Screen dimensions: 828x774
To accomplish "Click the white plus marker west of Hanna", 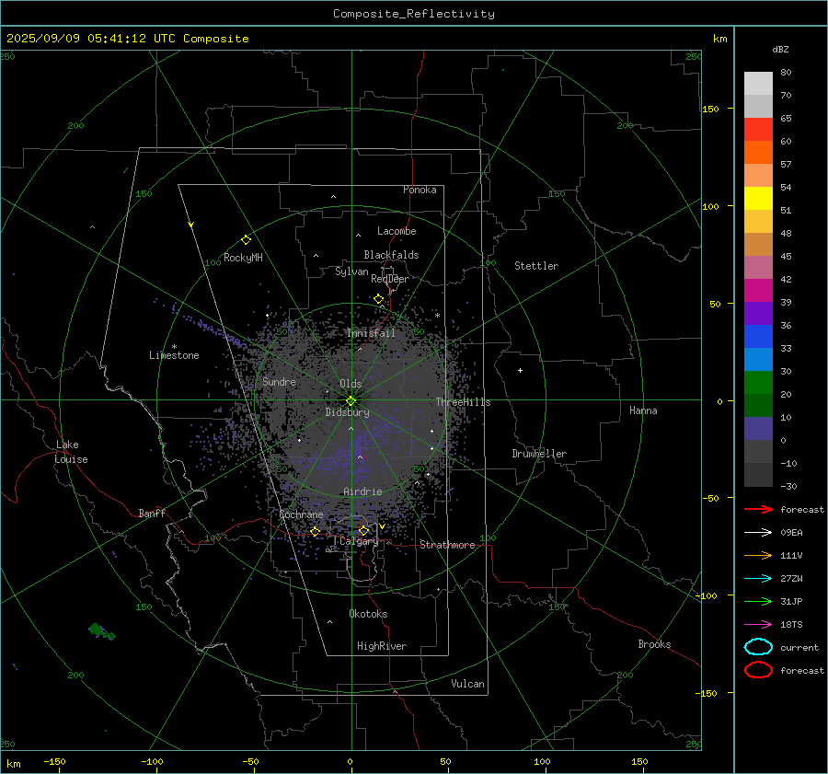I will (520, 370).
